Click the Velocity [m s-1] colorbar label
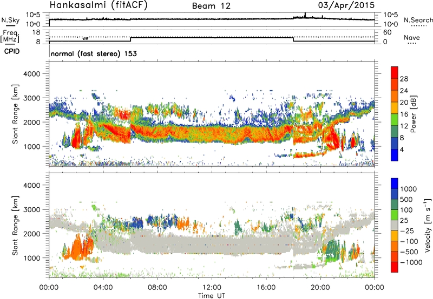433x299 pixels. [428, 225]
